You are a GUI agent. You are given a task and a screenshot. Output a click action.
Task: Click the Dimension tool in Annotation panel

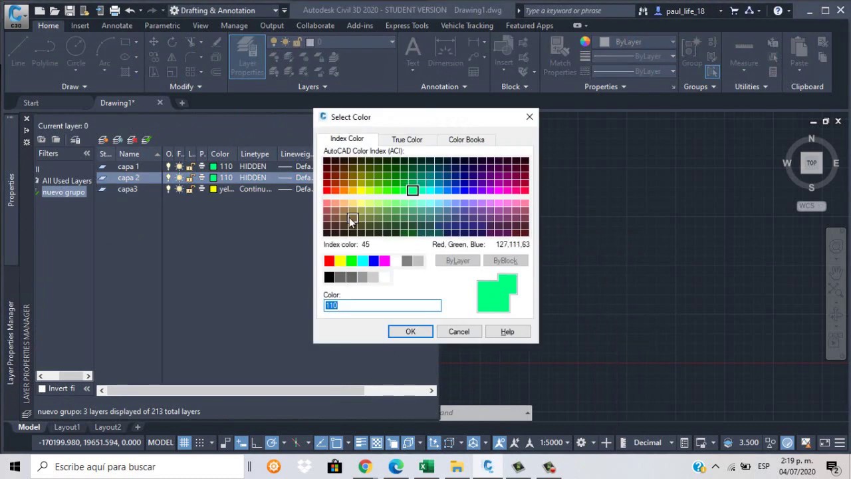pos(445,52)
